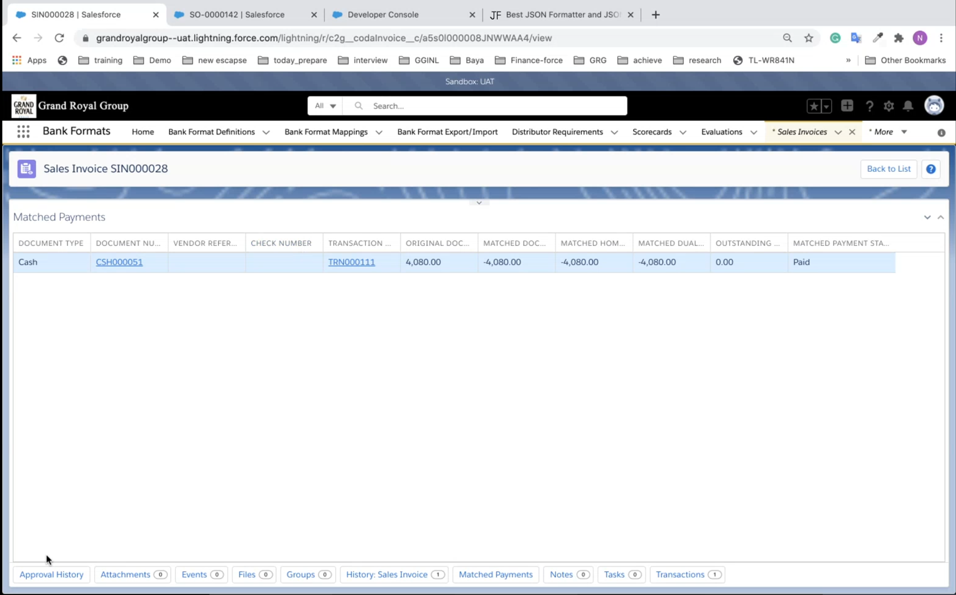Expand the Bank Format Definitions dropdown
This screenshot has width=956, height=595.
tap(266, 132)
